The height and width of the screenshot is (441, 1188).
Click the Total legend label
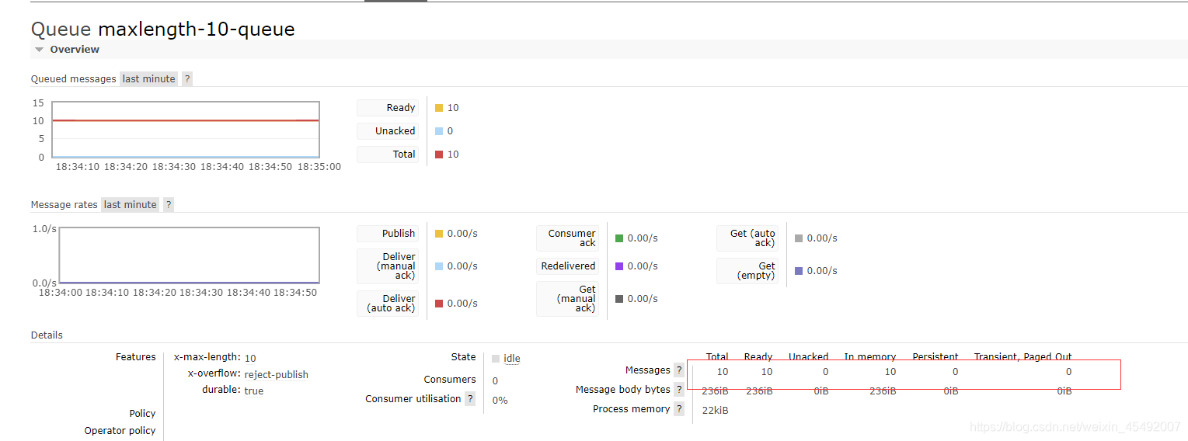coord(388,155)
